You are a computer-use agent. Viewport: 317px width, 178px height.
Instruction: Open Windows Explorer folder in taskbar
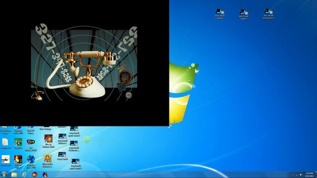pos(14,175)
